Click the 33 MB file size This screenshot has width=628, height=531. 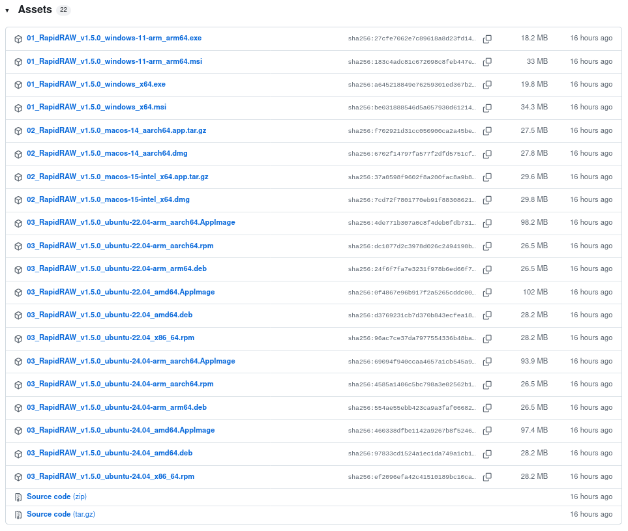pos(537,61)
